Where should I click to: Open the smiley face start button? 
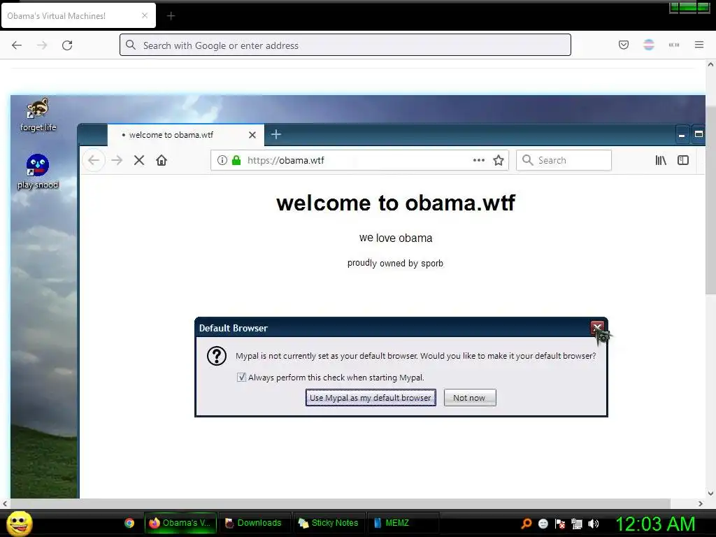point(19,523)
